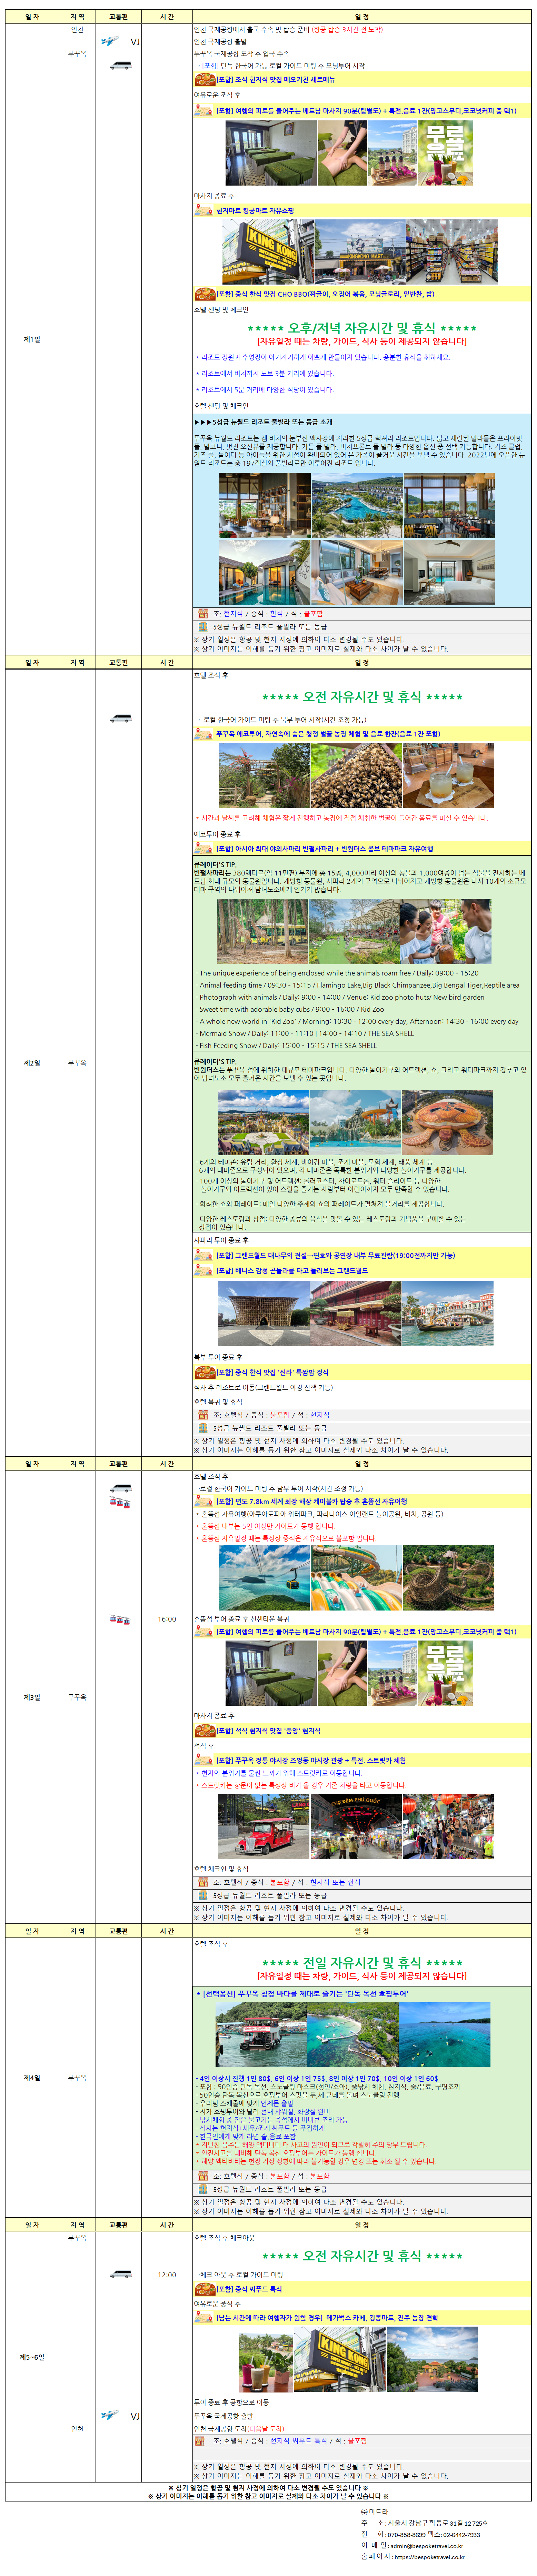The height and width of the screenshot is (2576, 537).
Task: Open the massage room photo in Day 1
Action: (271, 154)
